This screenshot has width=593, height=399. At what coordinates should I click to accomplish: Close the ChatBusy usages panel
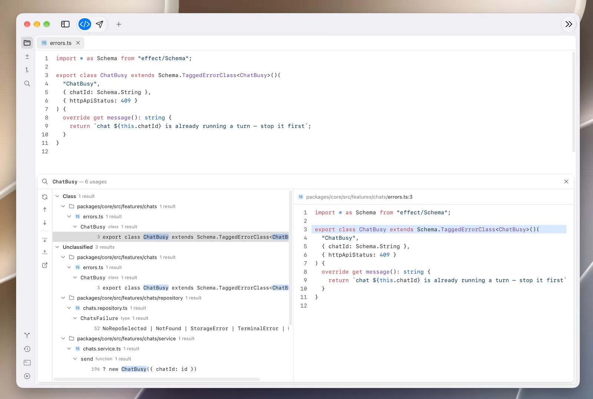tap(566, 182)
